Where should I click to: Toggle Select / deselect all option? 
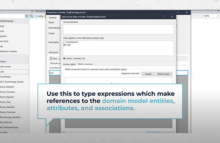point(64,58)
